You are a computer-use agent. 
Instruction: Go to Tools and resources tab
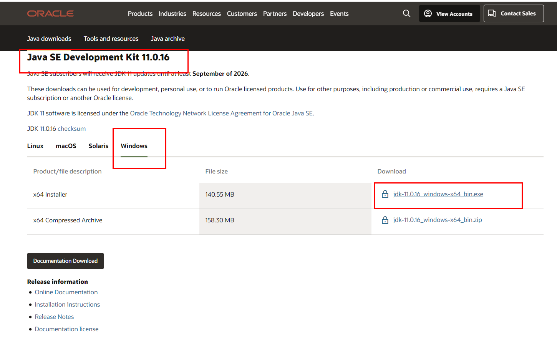(111, 38)
